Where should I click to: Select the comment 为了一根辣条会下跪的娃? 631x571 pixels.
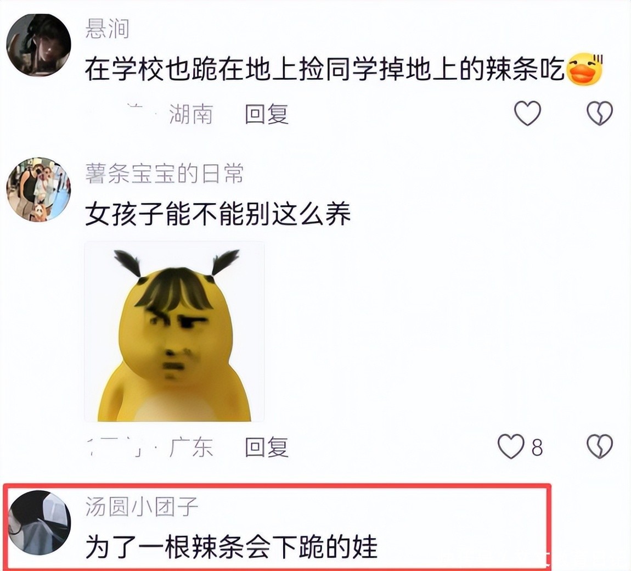232,546
